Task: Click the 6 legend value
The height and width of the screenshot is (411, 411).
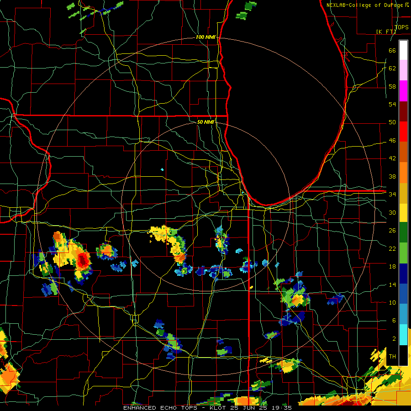Action: (394, 320)
